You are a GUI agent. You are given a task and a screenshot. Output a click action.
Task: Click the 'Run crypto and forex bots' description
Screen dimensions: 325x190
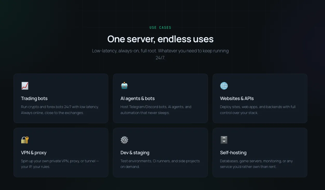[60, 110]
